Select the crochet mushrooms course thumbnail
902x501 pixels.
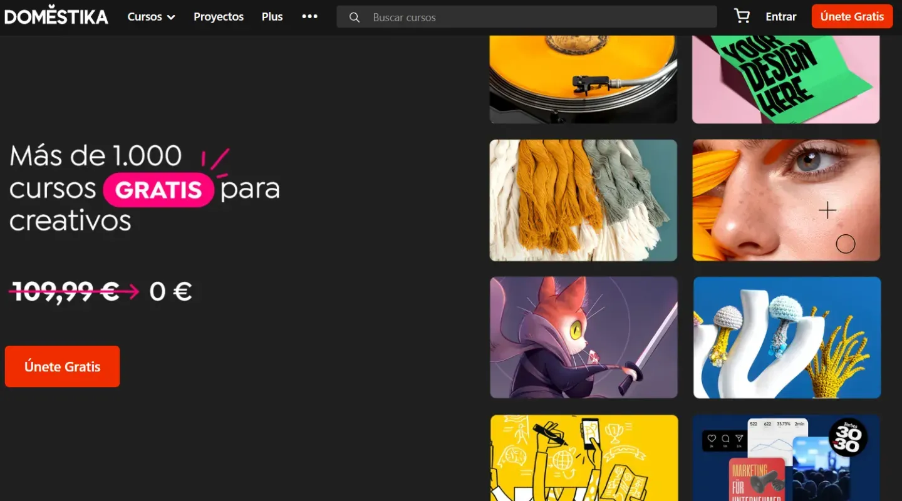(787, 338)
